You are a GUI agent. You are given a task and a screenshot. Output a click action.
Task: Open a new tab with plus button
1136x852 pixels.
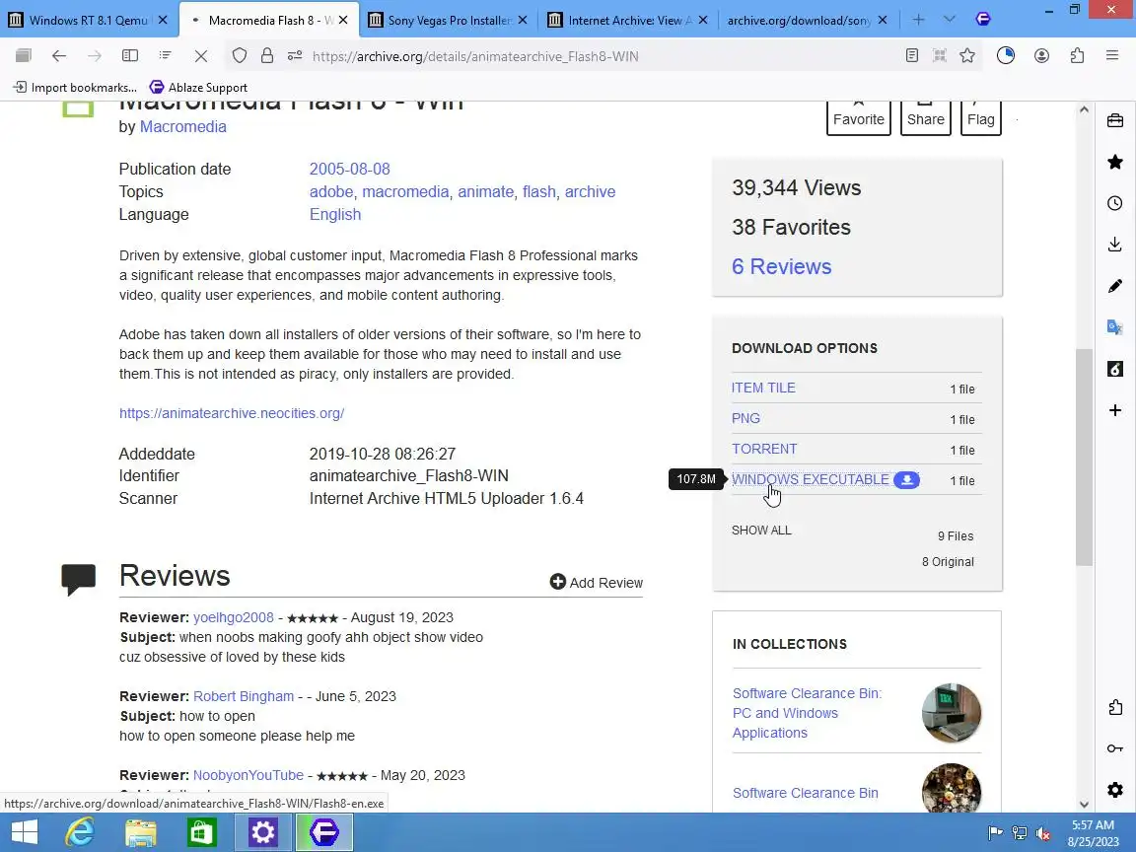click(x=919, y=20)
